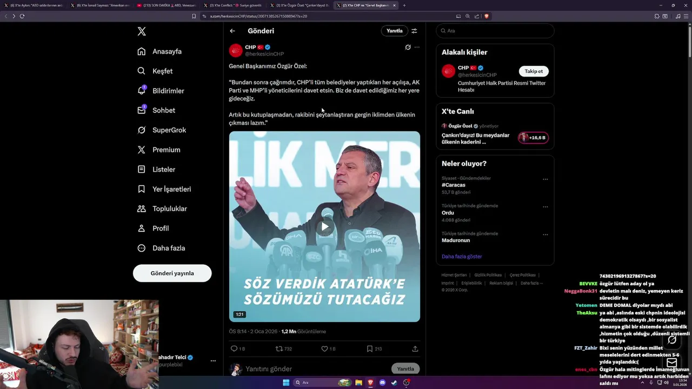Open Profil page
Viewport: 692px width, 389px height.
click(153, 229)
